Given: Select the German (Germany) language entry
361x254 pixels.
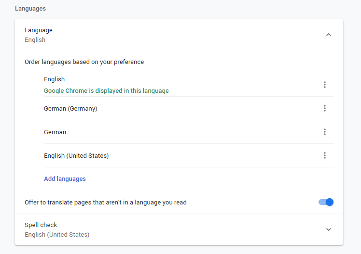Looking at the screenshot, I should [70, 109].
